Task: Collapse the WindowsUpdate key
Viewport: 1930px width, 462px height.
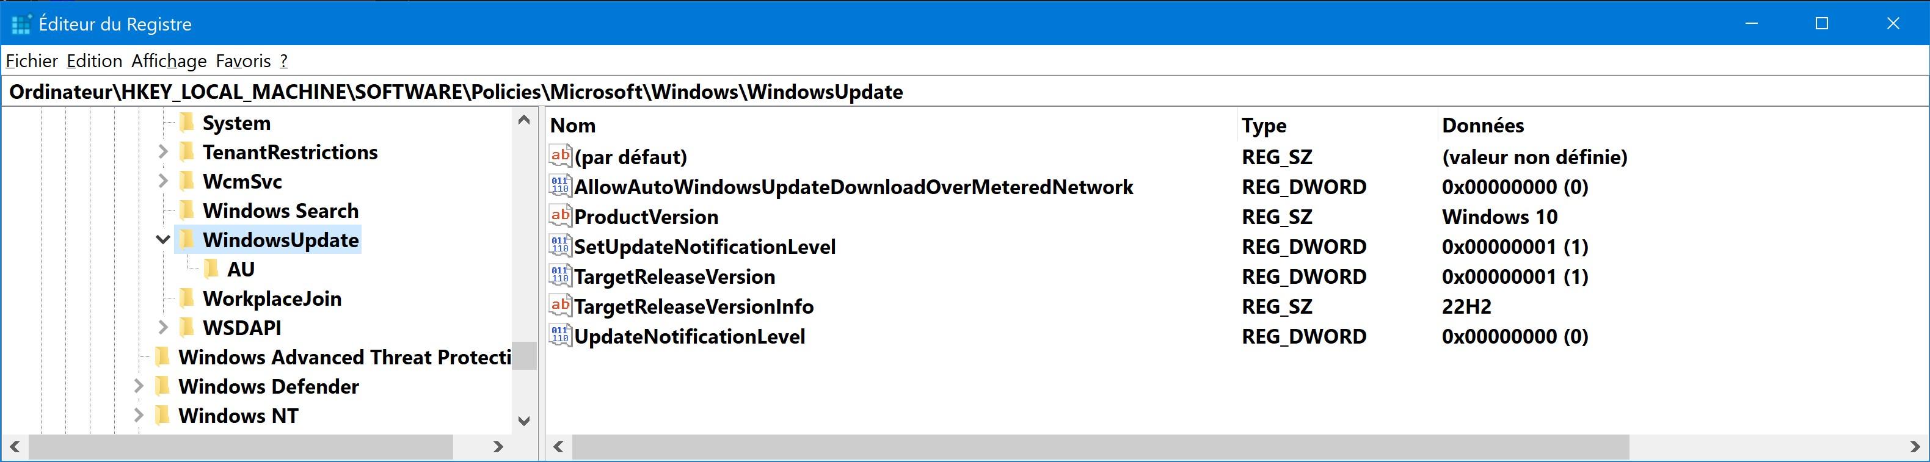Action: pyautogui.click(x=162, y=240)
